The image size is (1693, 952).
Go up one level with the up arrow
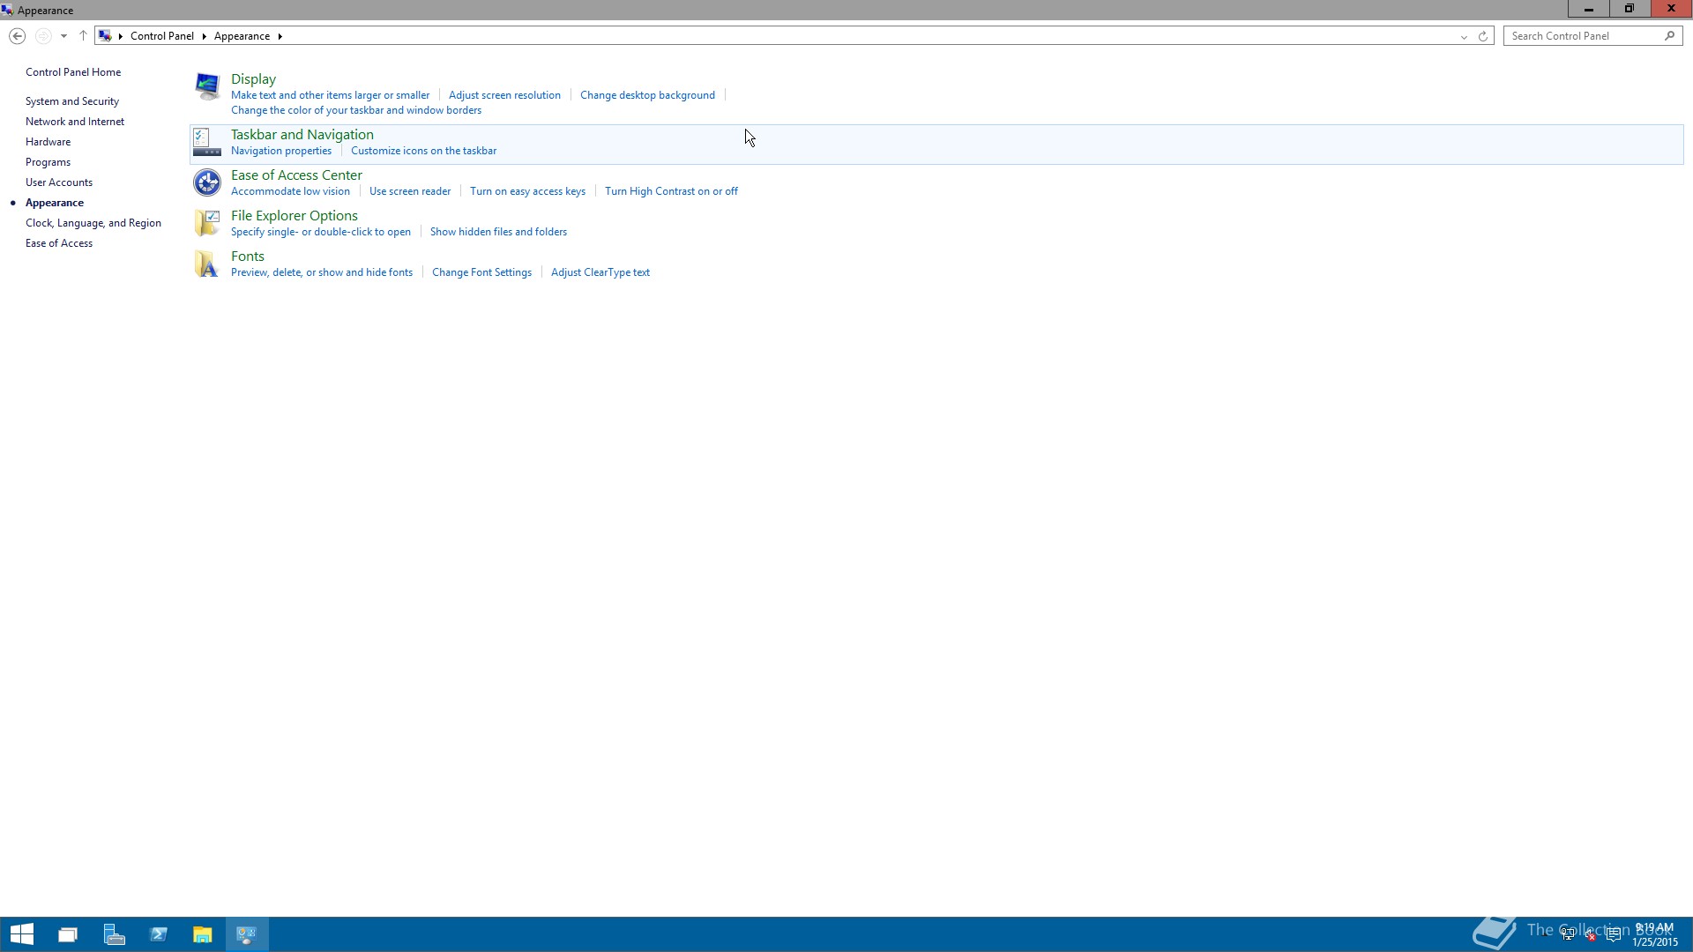(83, 36)
